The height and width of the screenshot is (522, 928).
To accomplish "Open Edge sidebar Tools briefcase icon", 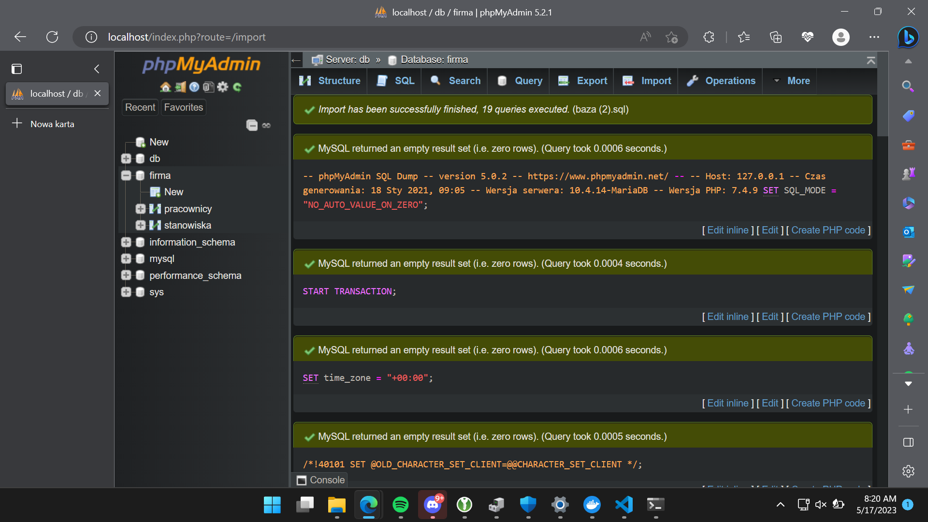I will [x=908, y=145].
